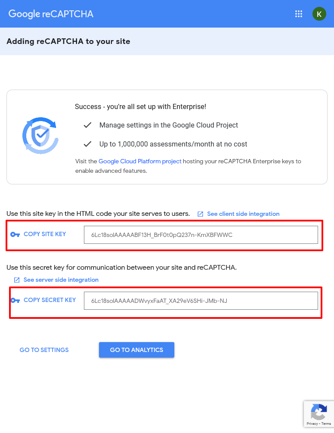The height and width of the screenshot is (433, 334).
Task: Click the blue shield Enterprise logo
Action: point(40,135)
